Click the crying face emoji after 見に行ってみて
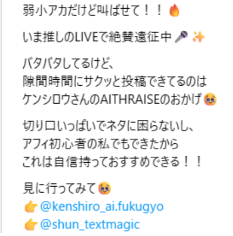The height and width of the screenshot is (236, 233). 104,188
